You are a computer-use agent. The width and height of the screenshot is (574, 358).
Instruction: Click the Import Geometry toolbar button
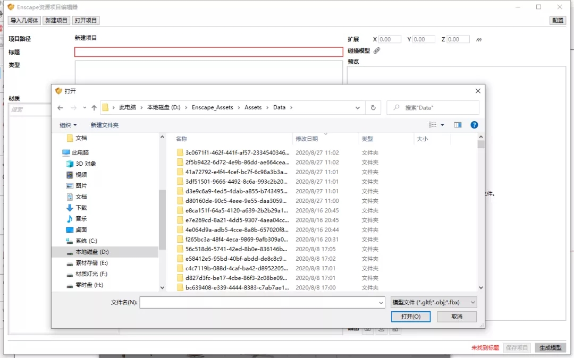click(24, 20)
